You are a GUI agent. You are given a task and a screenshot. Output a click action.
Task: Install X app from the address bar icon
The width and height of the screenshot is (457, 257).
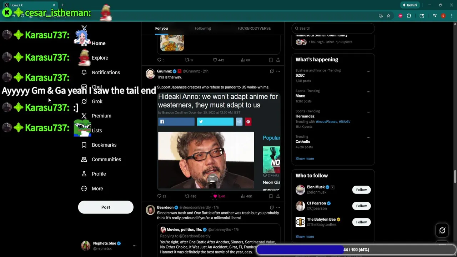381,16
